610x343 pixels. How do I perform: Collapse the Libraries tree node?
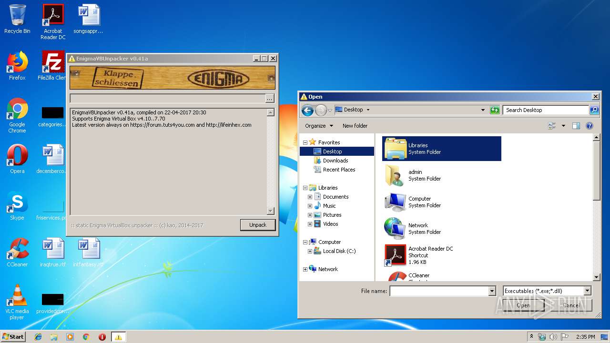click(x=305, y=188)
